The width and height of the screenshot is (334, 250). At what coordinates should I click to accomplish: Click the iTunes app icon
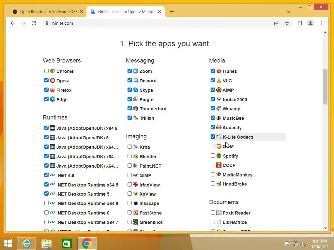(219, 71)
